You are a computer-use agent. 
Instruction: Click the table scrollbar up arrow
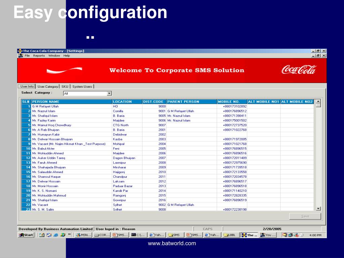(318, 101)
